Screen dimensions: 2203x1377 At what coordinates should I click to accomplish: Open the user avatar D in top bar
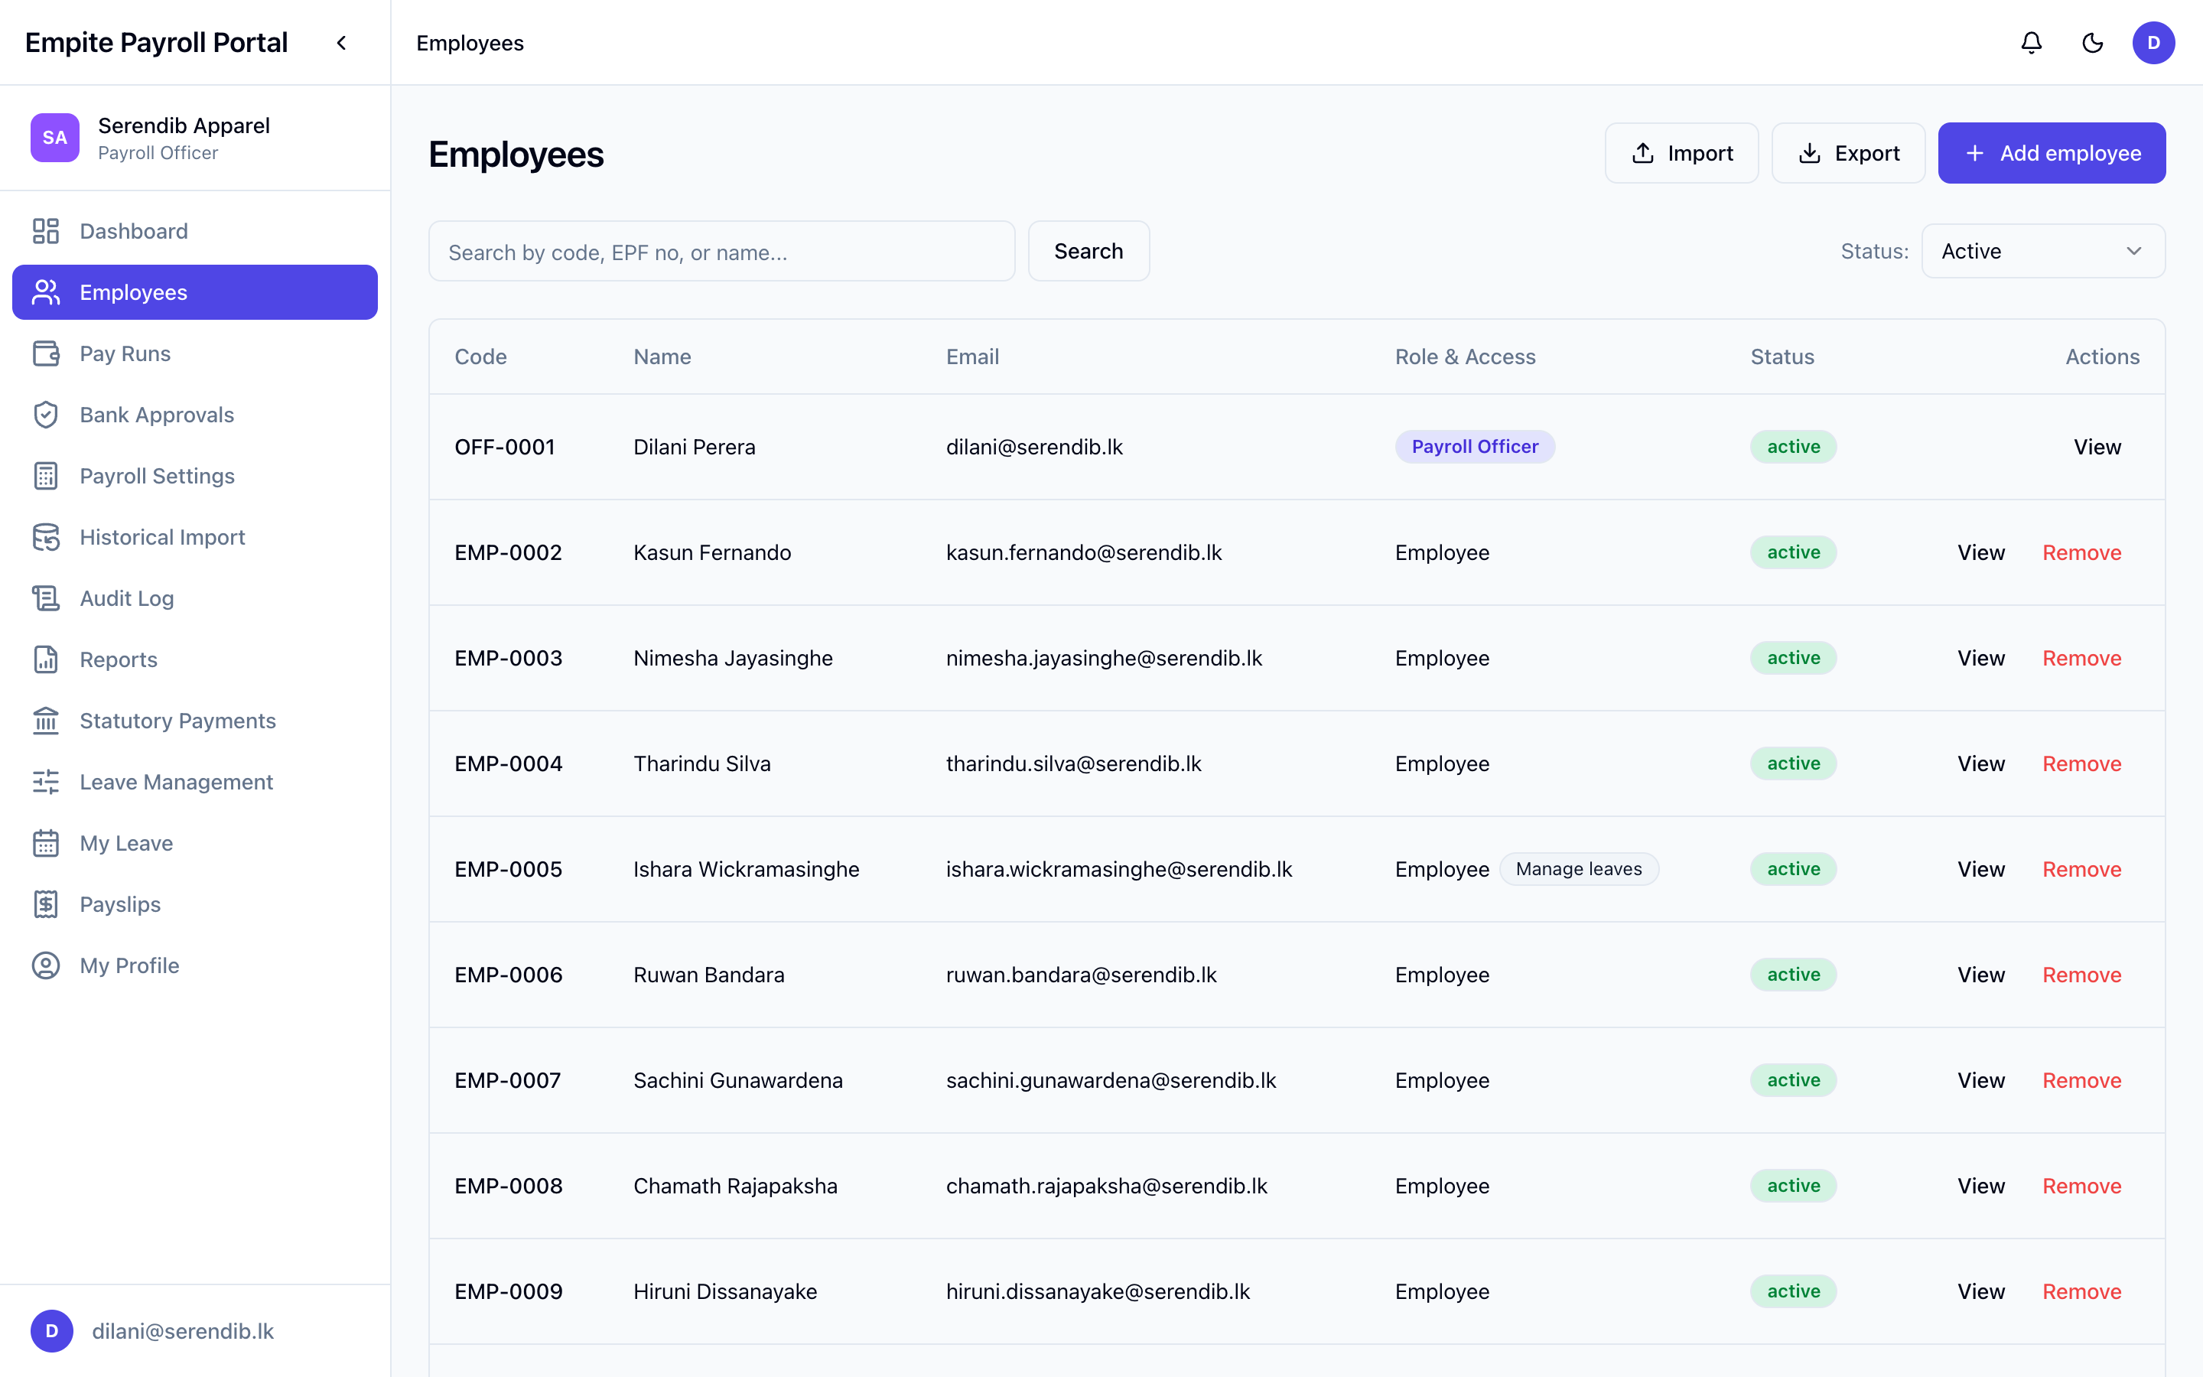point(2153,43)
